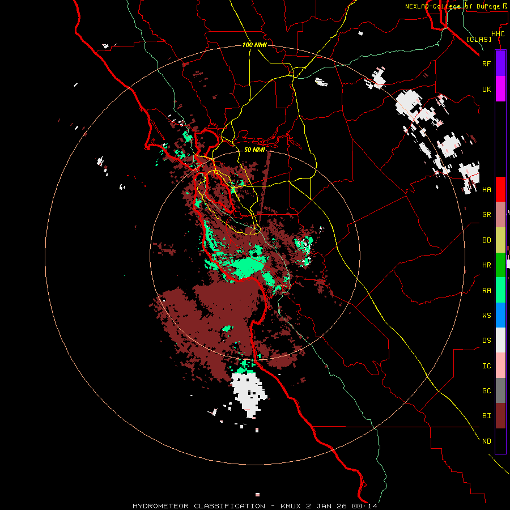Click the "00:14" timestamp text
Image resolution: width=510 pixels, height=510 pixels.
pos(366,506)
